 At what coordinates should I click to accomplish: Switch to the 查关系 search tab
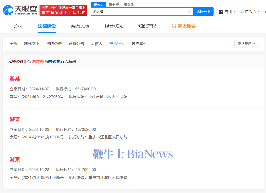point(129,5)
